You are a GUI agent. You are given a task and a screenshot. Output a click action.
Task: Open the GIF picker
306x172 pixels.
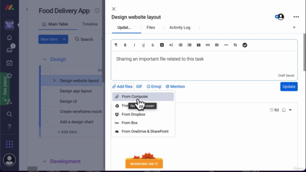[139, 86]
